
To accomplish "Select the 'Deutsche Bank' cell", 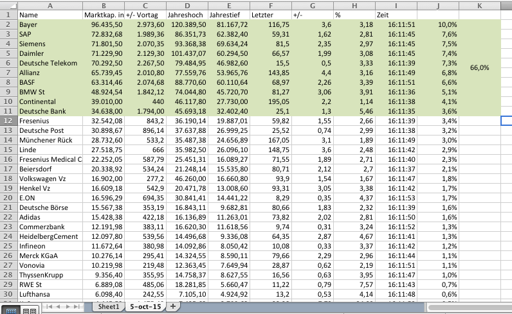I will coord(50,111).
